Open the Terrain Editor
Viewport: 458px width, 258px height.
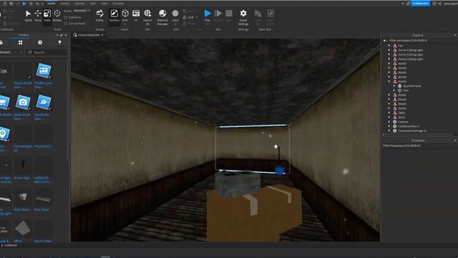pyautogui.click(x=100, y=16)
